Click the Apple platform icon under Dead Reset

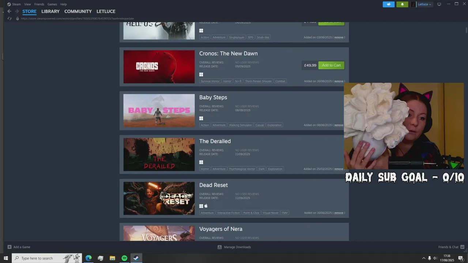[x=206, y=206]
